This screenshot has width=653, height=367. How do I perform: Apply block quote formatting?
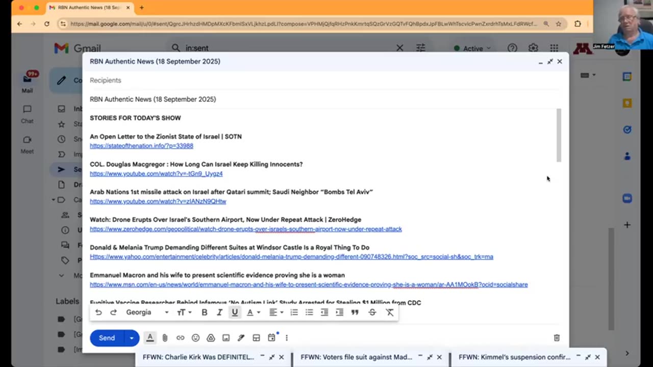(355, 312)
